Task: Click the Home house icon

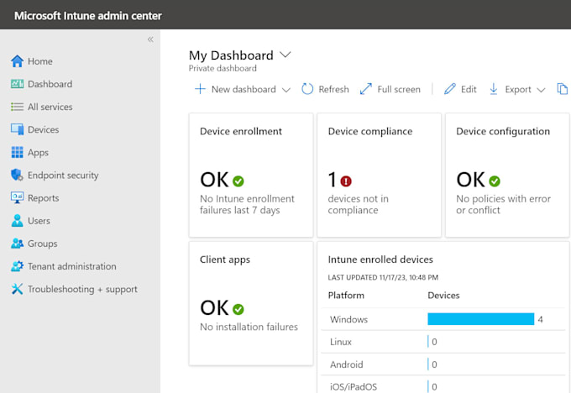Action: tap(17, 61)
